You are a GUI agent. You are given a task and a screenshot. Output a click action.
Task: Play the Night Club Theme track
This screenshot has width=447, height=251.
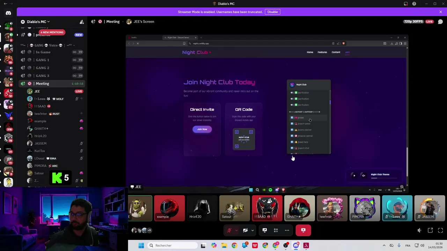click(354, 176)
